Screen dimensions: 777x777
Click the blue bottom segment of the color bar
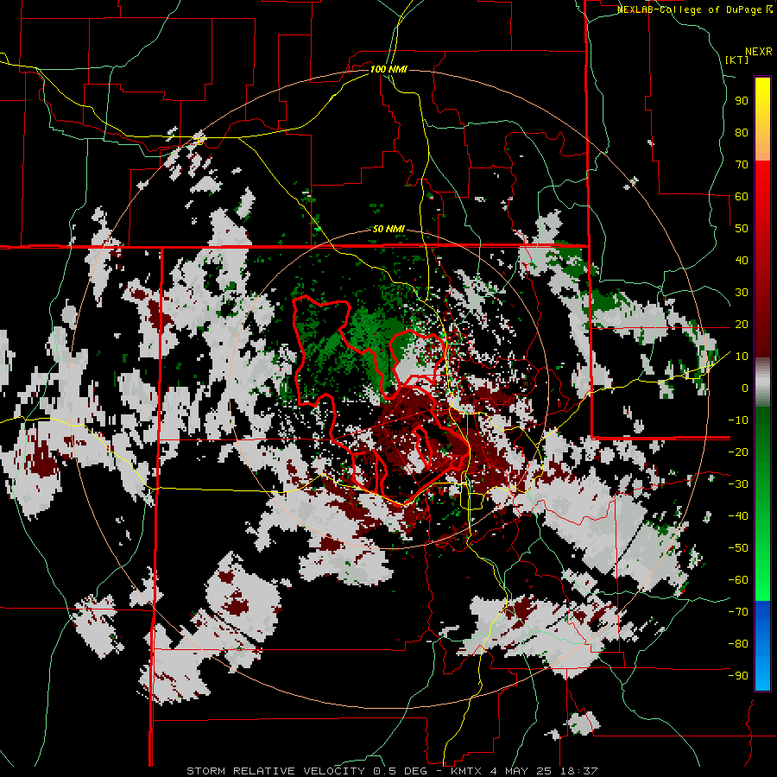762,646
